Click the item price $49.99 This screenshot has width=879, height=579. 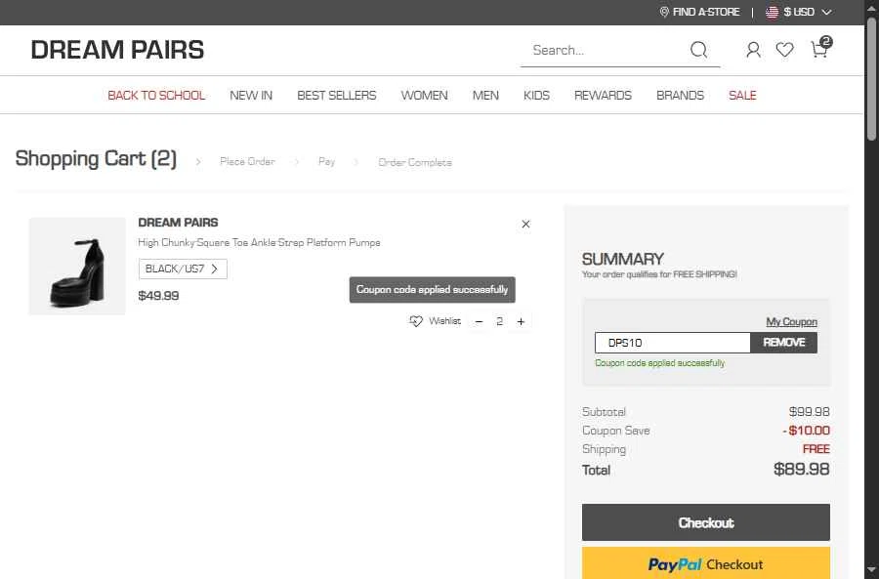[x=158, y=296]
